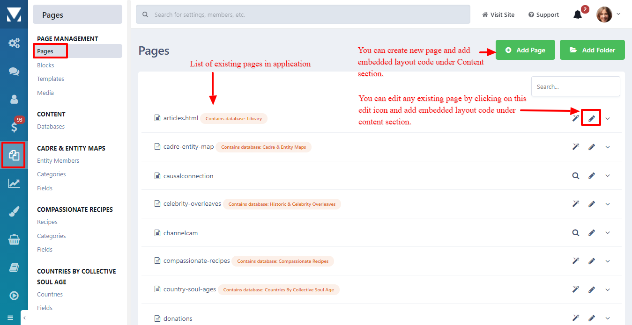Click the Visit Site link
632x325 pixels.
(498, 14)
